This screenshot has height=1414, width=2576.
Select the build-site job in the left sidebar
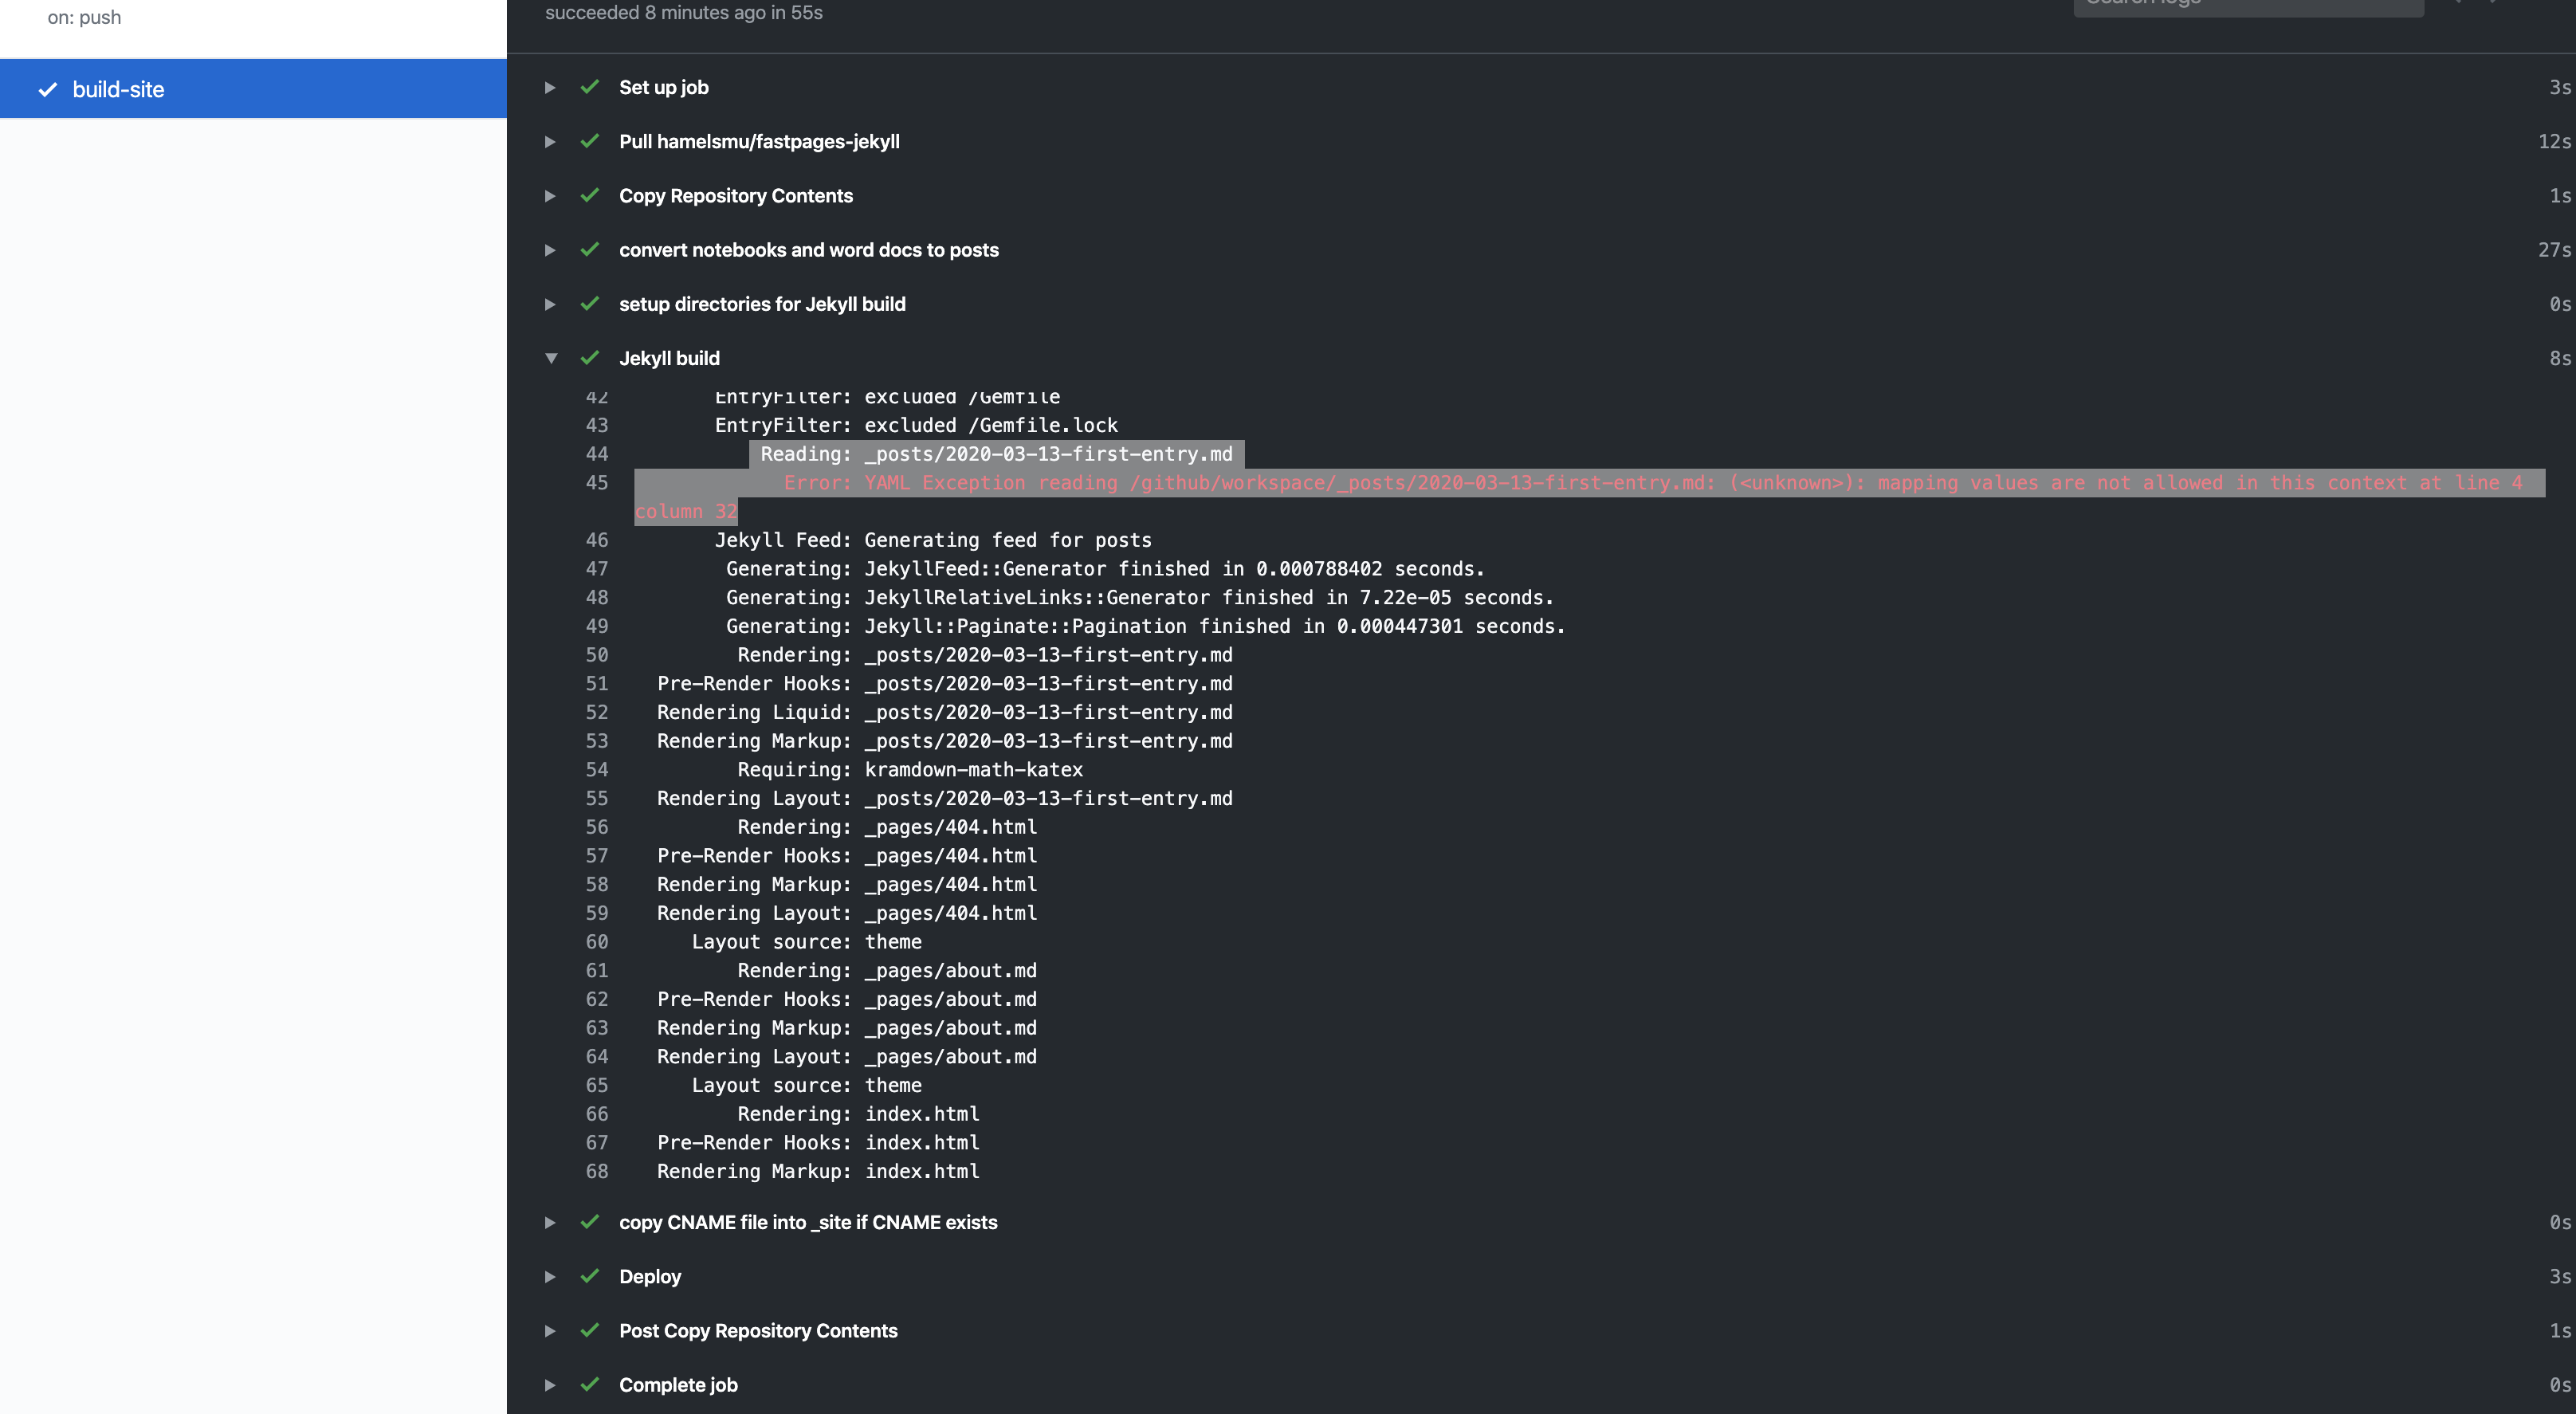pyautogui.click(x=117, y=89)
